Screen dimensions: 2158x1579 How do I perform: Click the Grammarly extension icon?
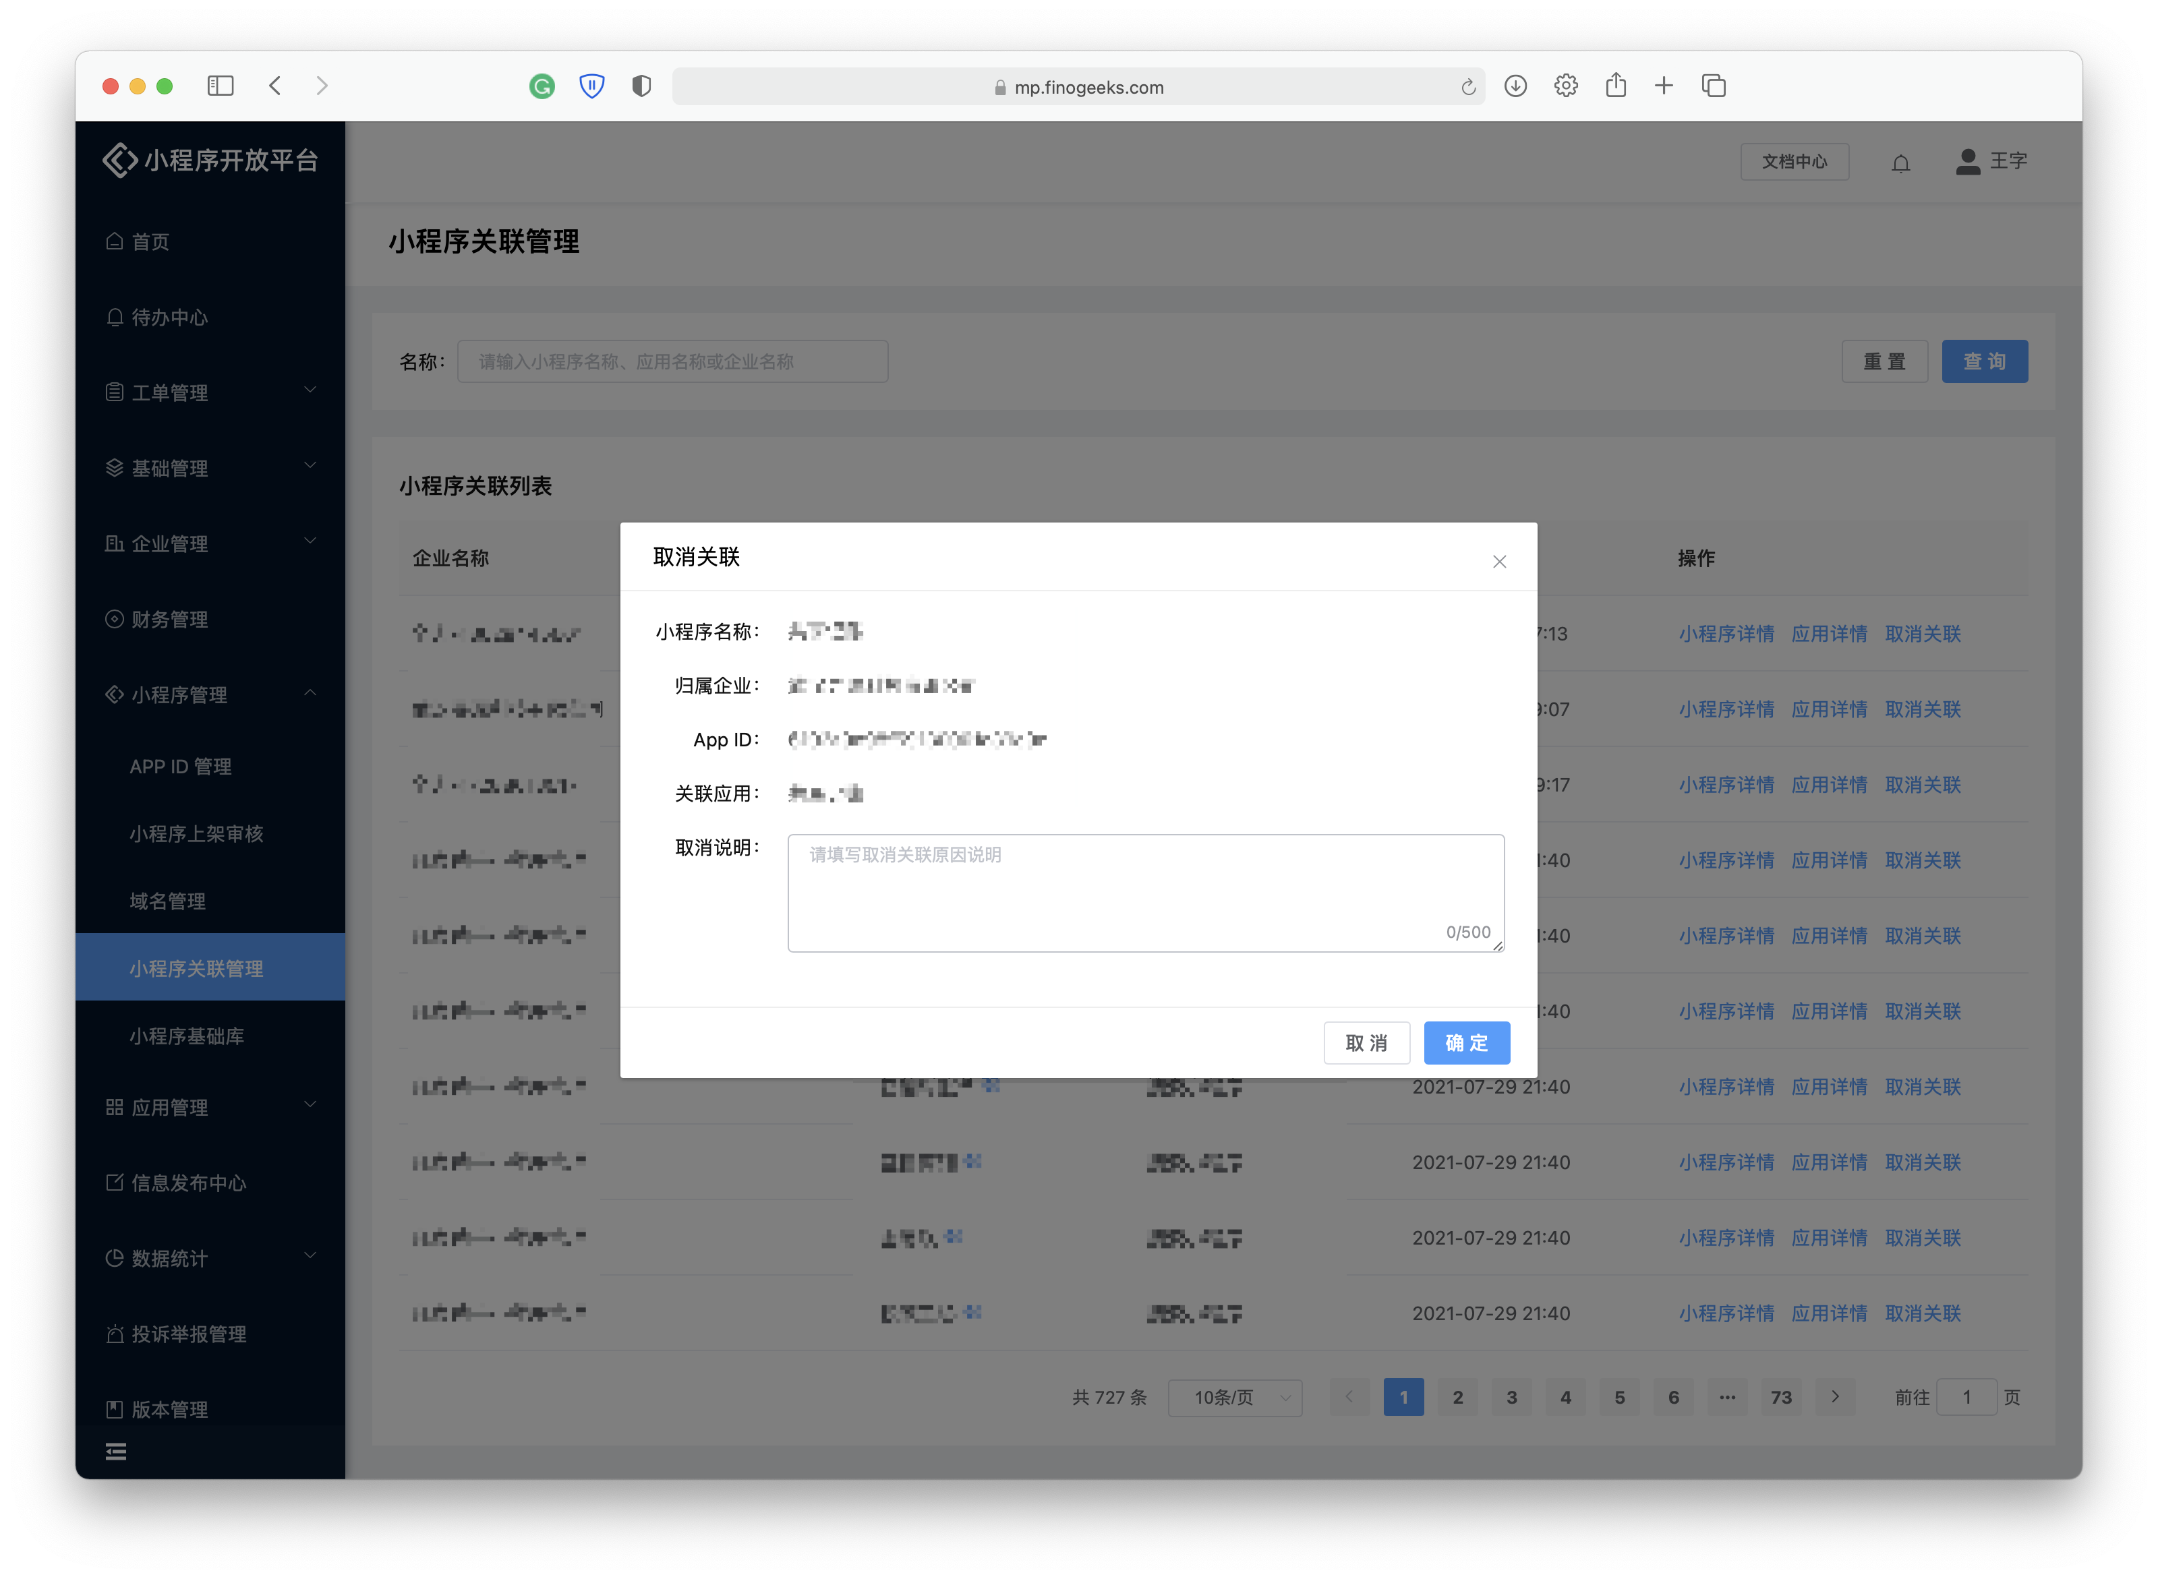(x=542, y=87)
